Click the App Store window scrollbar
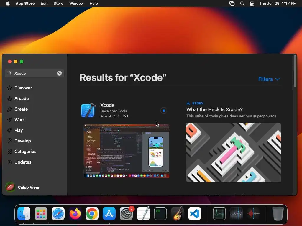The height and width of the screenshot is (226, 302). click(x=295, y=71)
